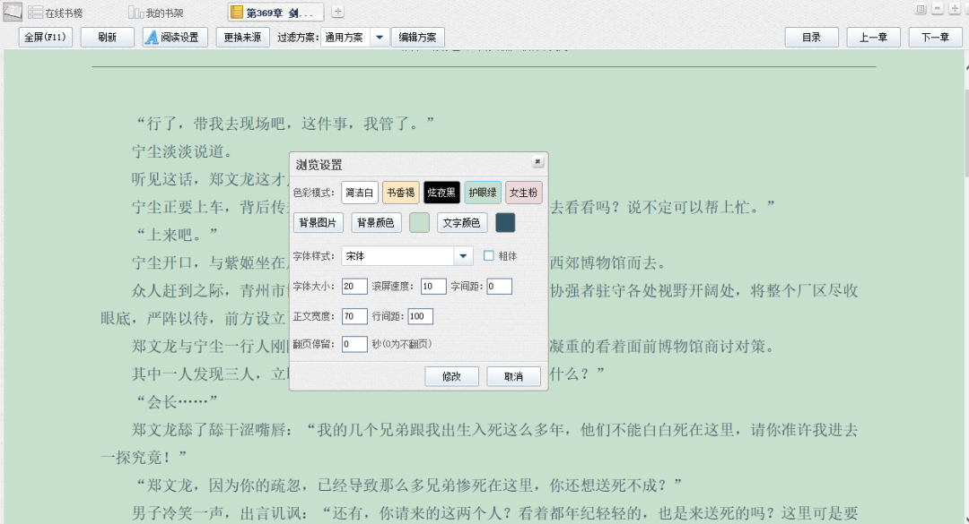The image size is (969, 524).
Task: Click the 行间距 input field
Action: point(420,316)
